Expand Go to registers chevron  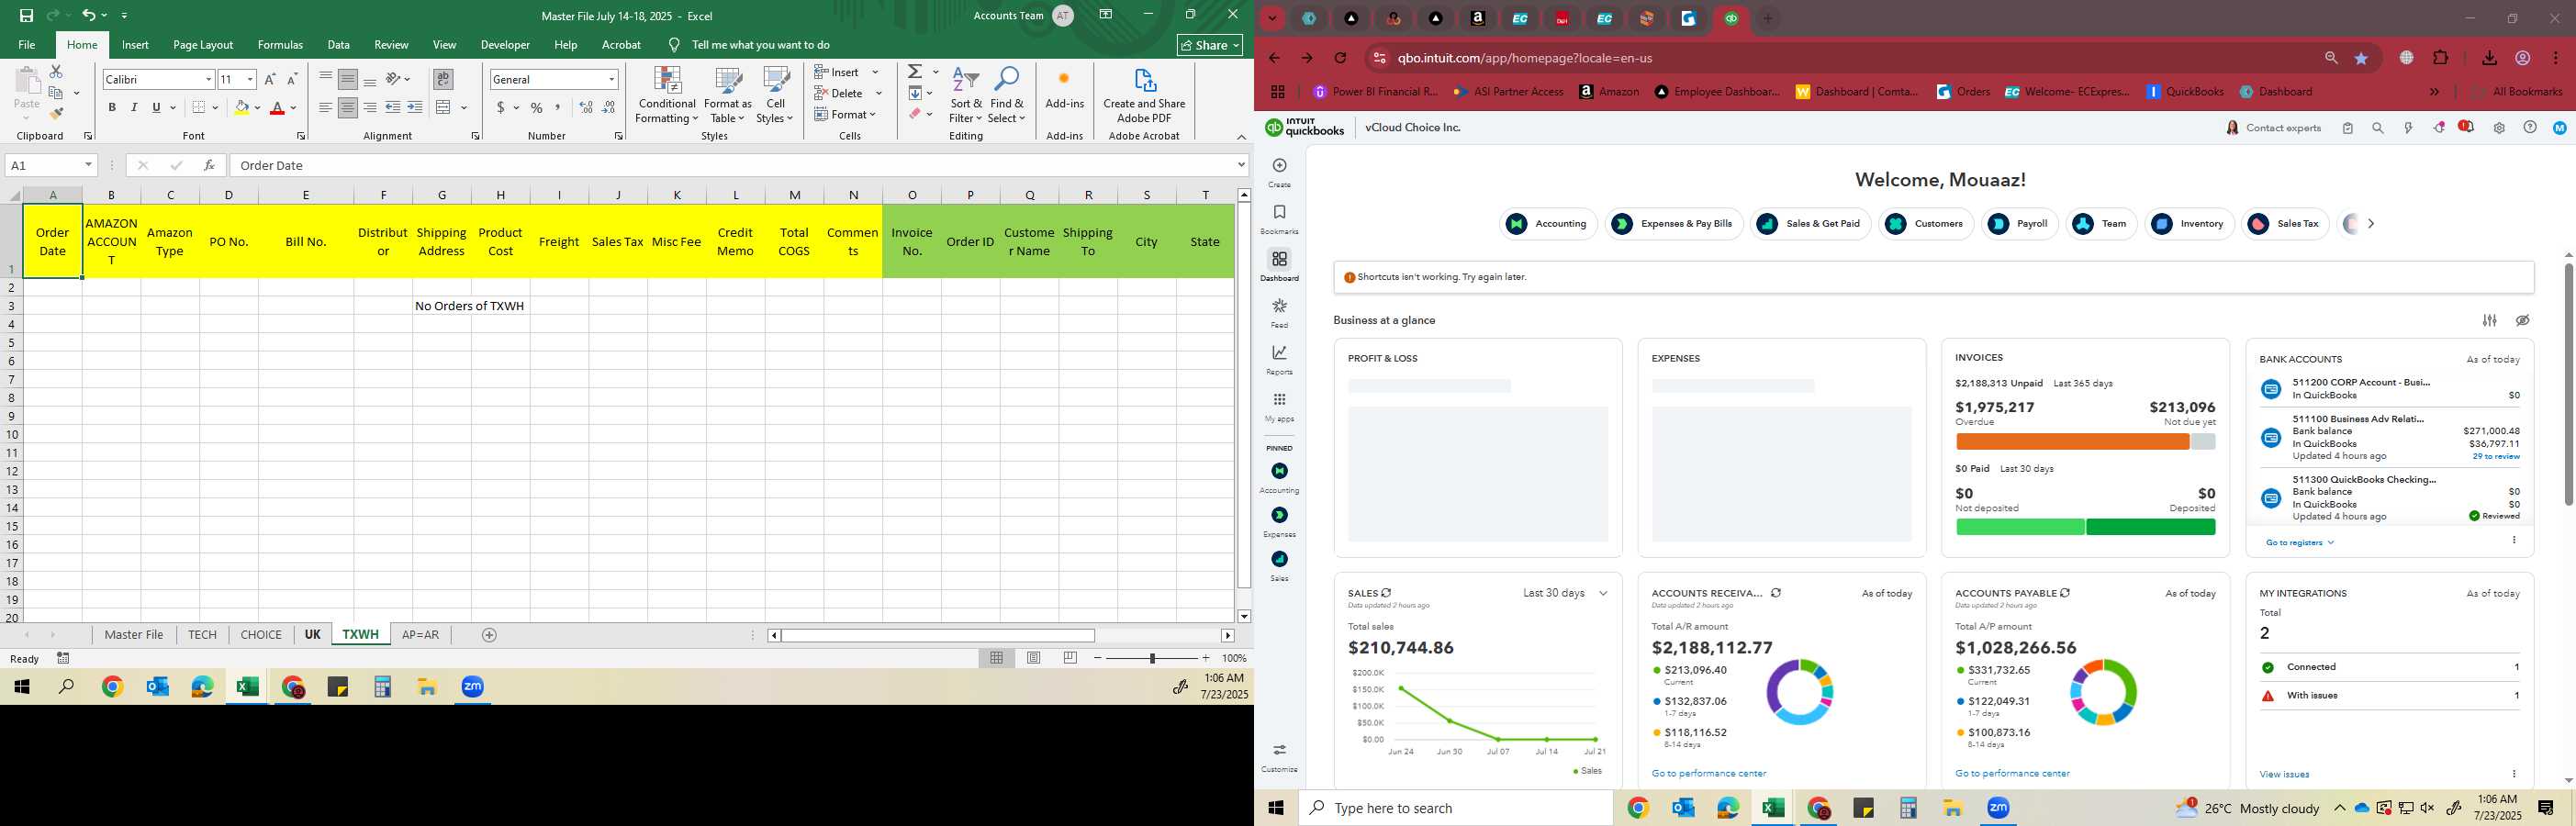(2331, 543)
